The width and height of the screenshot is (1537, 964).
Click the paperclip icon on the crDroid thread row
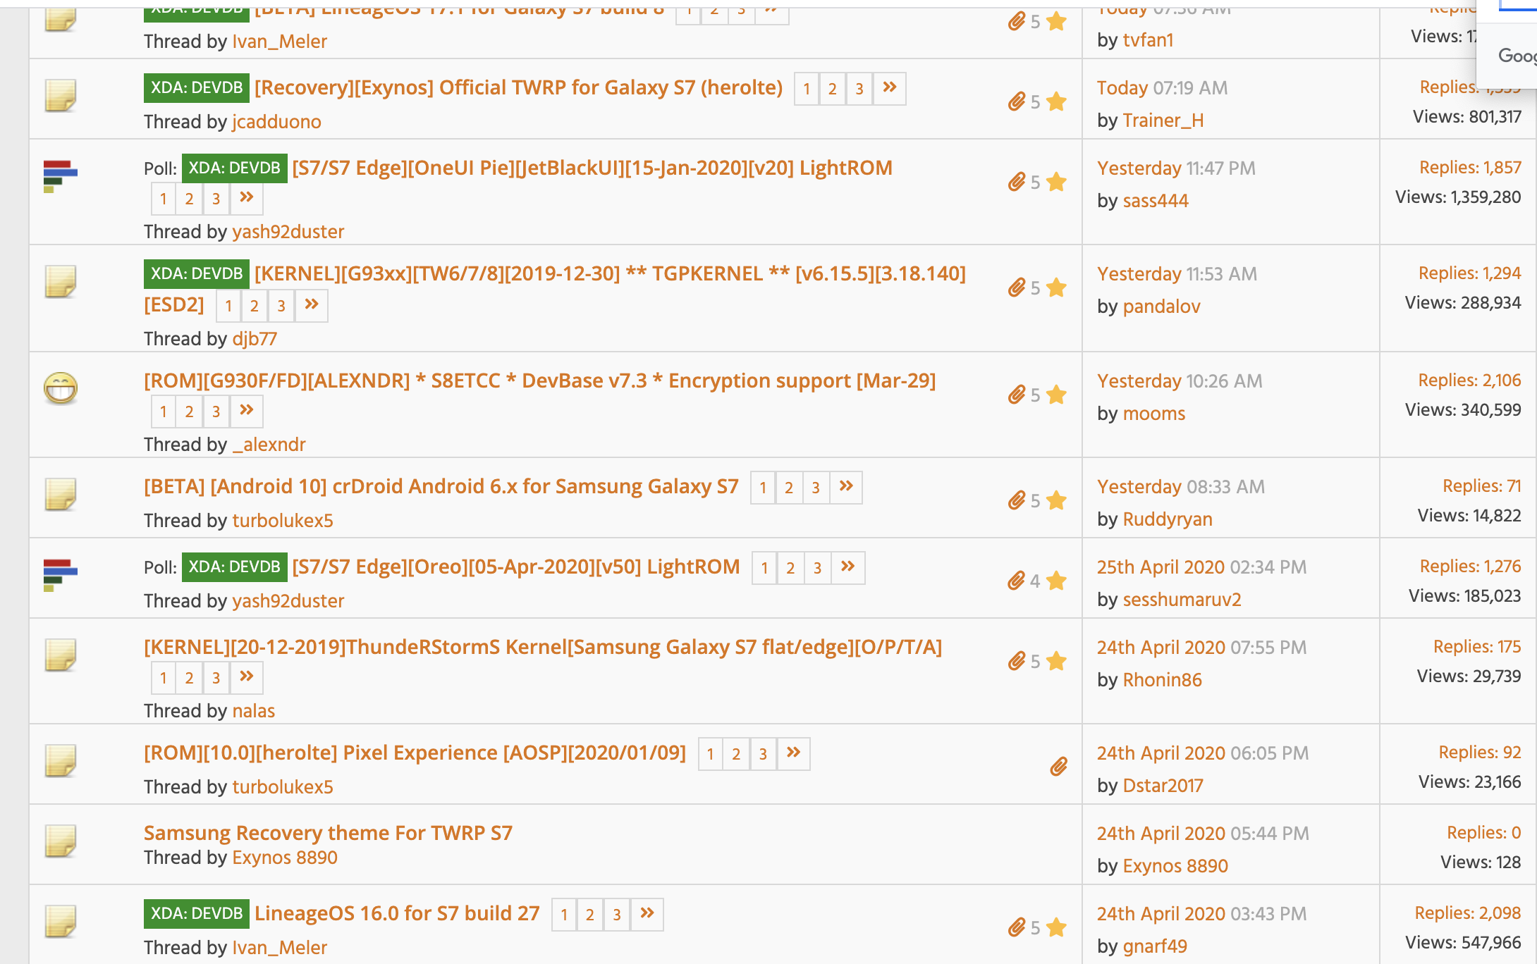coord(1016,500)
